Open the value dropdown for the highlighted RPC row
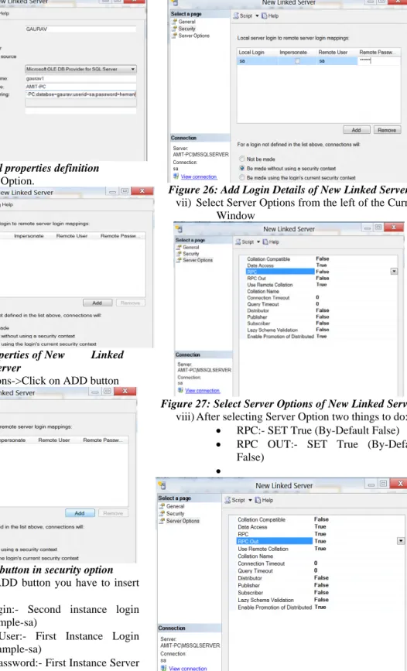This screenshot has height=671, width=407. (394, 272)
